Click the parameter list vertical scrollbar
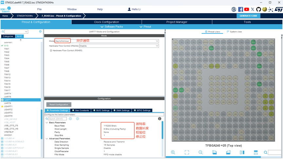283x159 pixels. [162, 130]
